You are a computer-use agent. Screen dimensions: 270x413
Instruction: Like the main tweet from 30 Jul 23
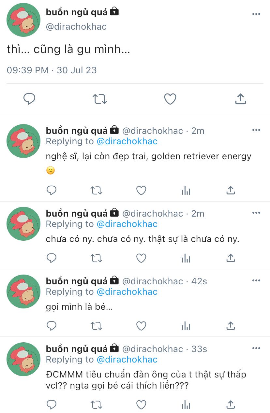(x=170, y=99)
